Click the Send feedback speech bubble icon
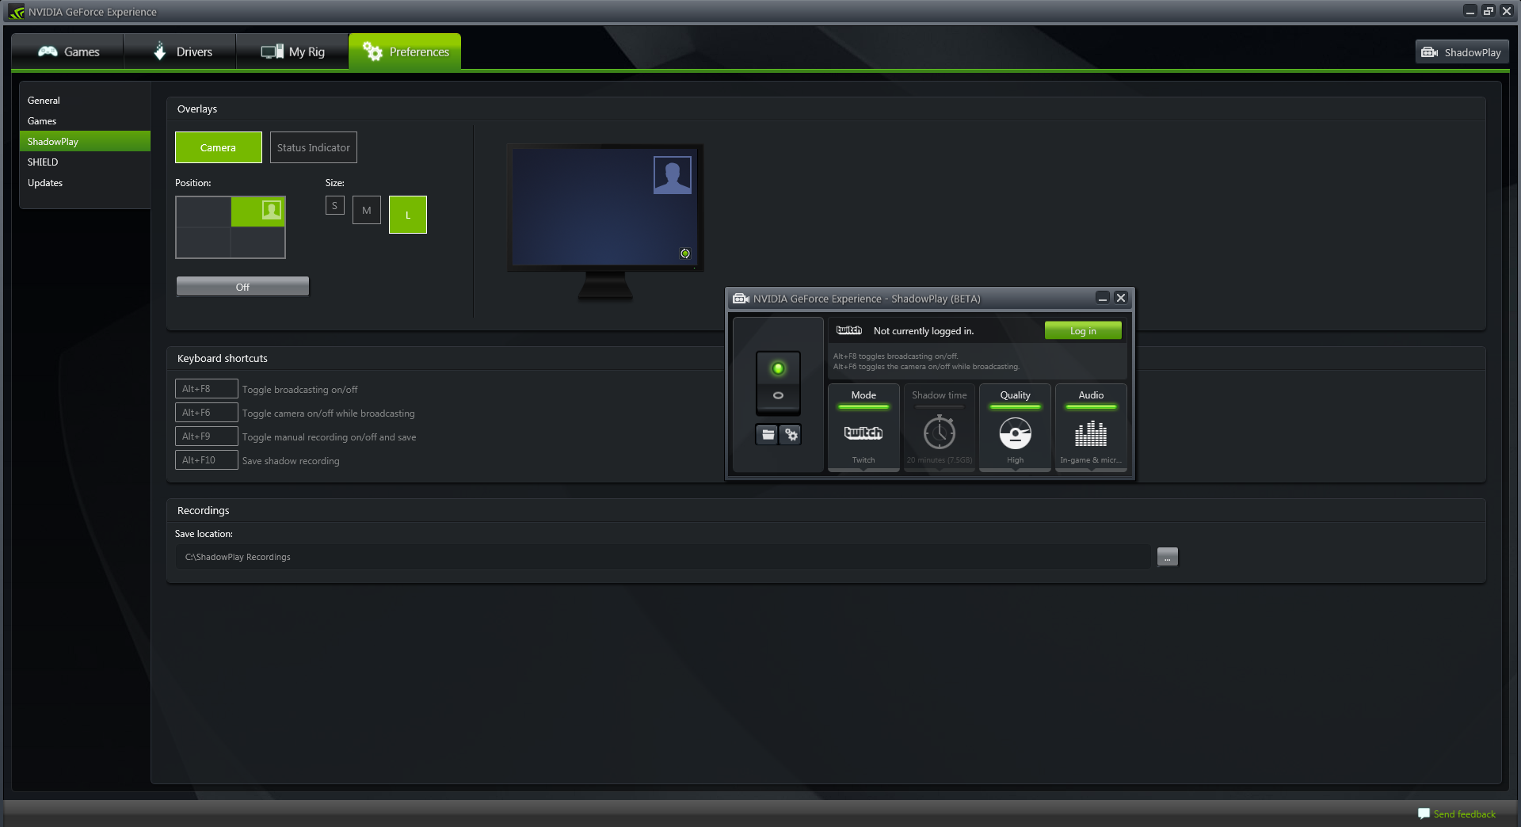This screenshot has height=827, width=1521. [1424, 814]
